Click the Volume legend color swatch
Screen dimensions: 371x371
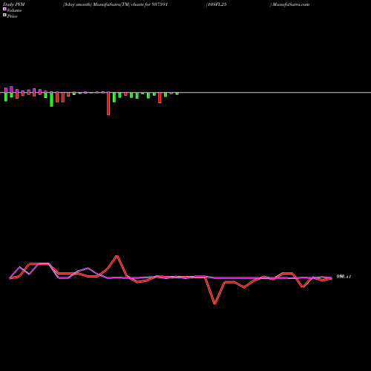pos(4,10)
